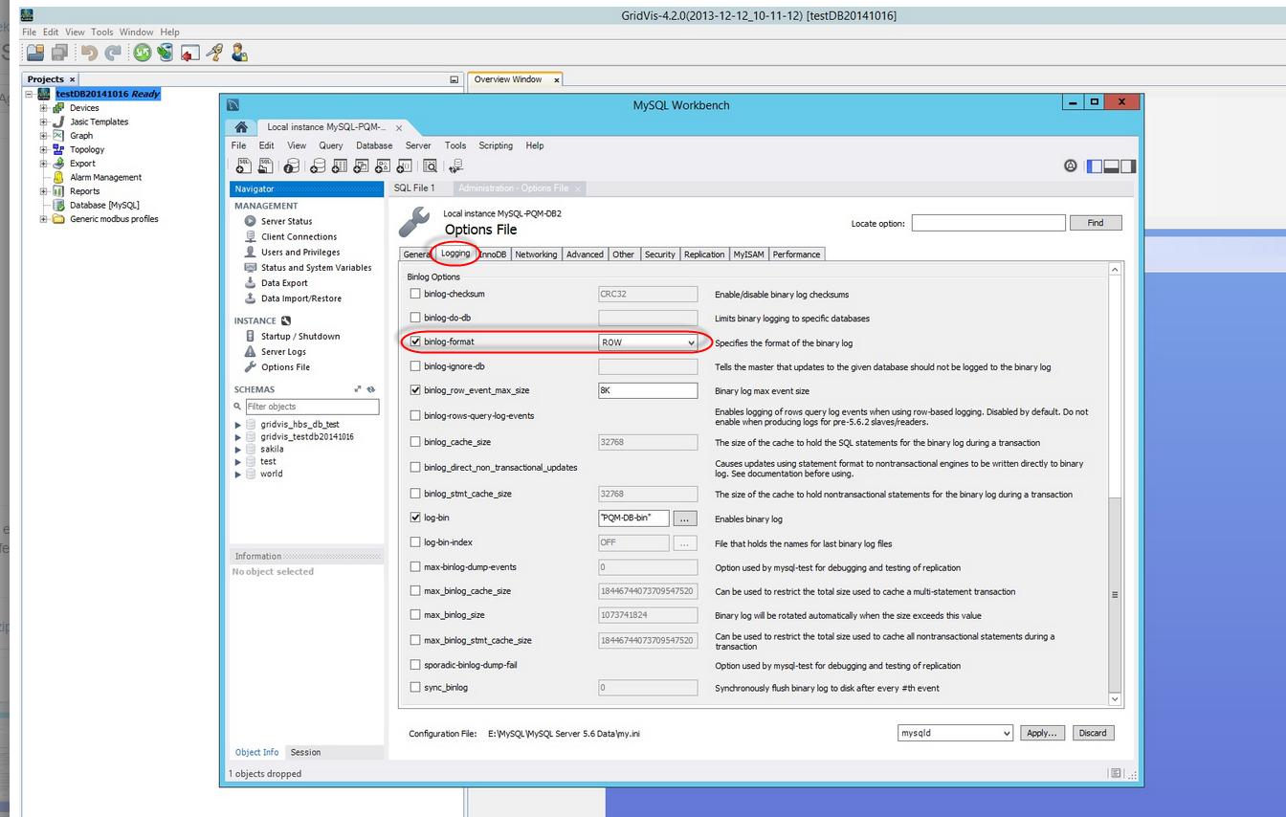Screen dimensions: 1286x817
Task: Open the SQL File 1 tab
Action: tap(414, 188)
